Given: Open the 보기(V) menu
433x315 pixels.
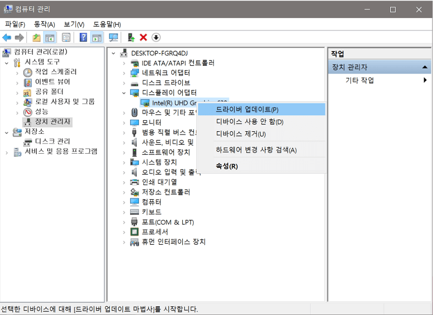Looking at the screenshot, I should (x=74, y=24).
